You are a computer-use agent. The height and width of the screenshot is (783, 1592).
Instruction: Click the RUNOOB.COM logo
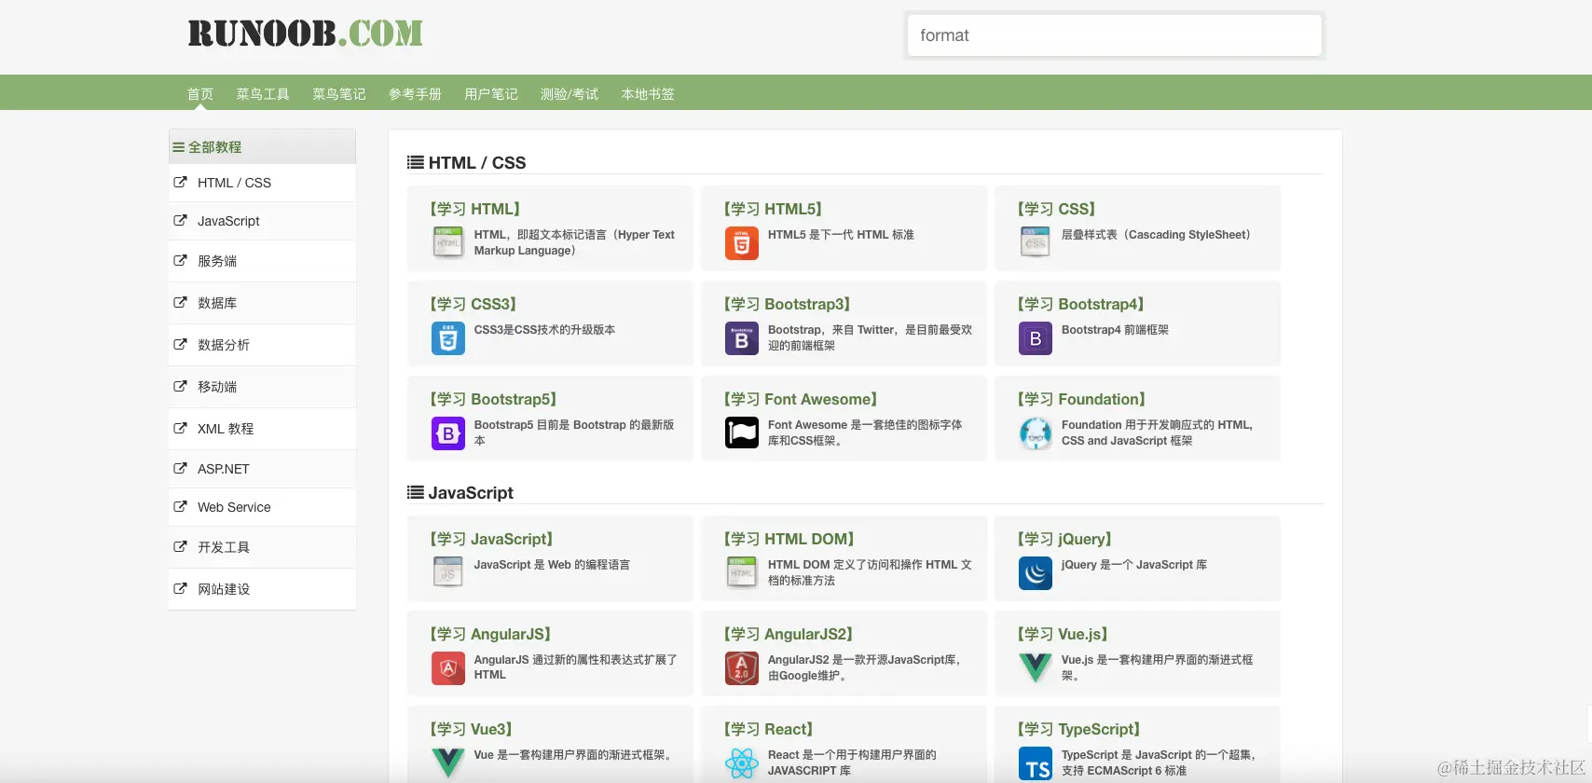305,34
